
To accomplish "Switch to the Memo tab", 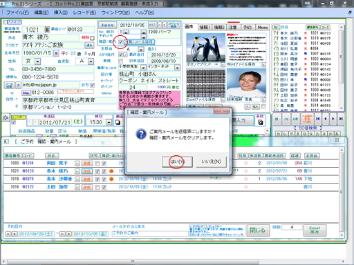I will click(x=263, y=28).
